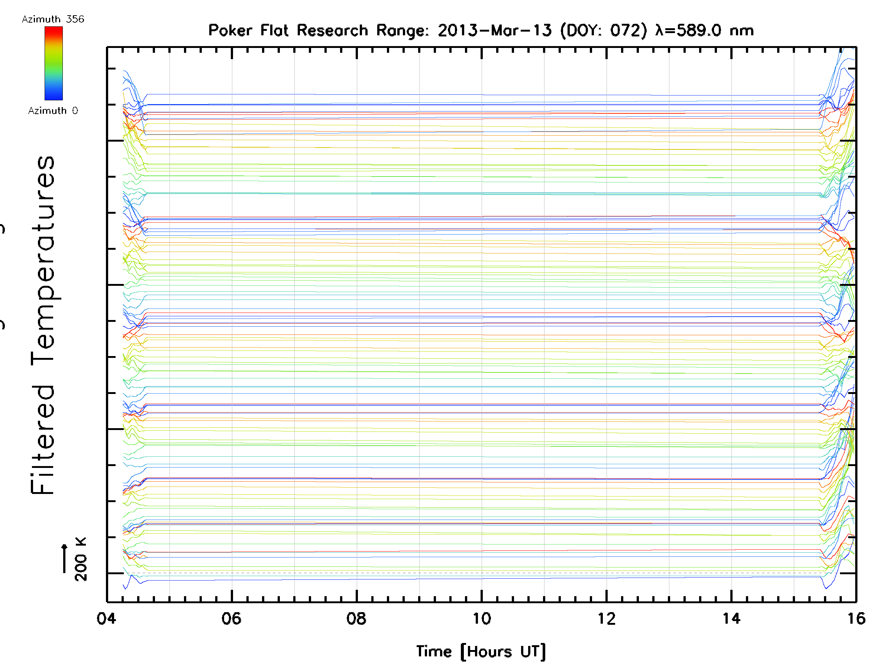The height and width of the screenshot is (669, 892).
Task: Click the 'Azimuth 356' legend label
Action: pos(53,19)
